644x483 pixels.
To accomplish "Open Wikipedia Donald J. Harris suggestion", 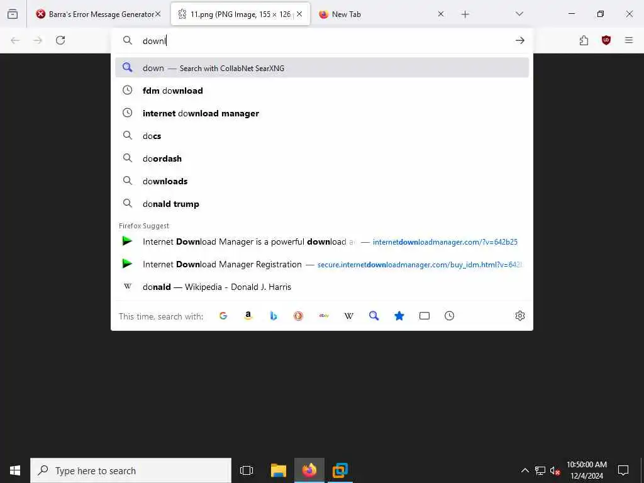I will pyautogui.click(x=322, y=287).
